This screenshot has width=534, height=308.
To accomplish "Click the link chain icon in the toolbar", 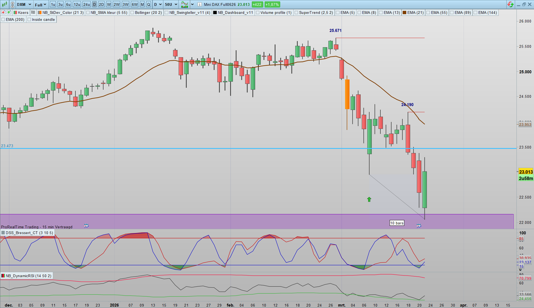I will click(x=12, y=4).
